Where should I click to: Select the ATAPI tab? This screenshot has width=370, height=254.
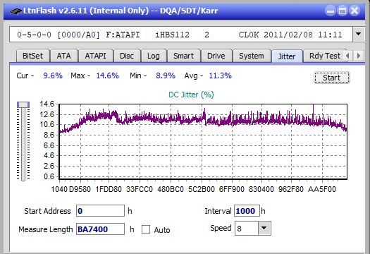(96, 56)
